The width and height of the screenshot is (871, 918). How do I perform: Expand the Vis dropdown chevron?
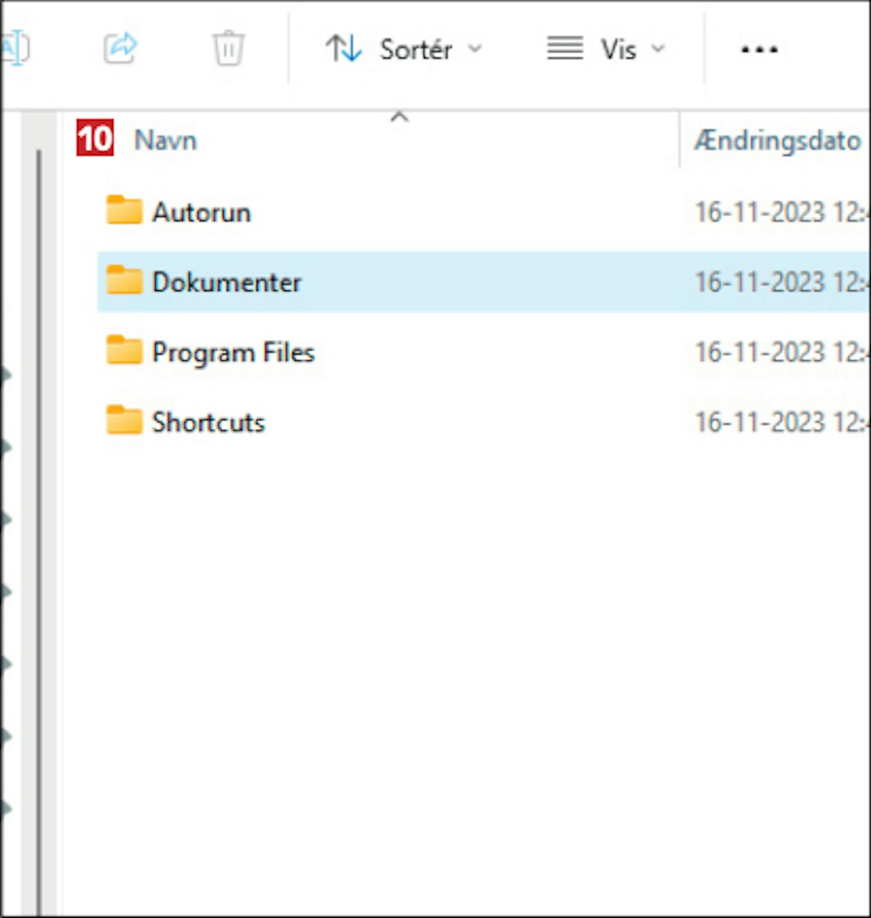pos(658,49)
